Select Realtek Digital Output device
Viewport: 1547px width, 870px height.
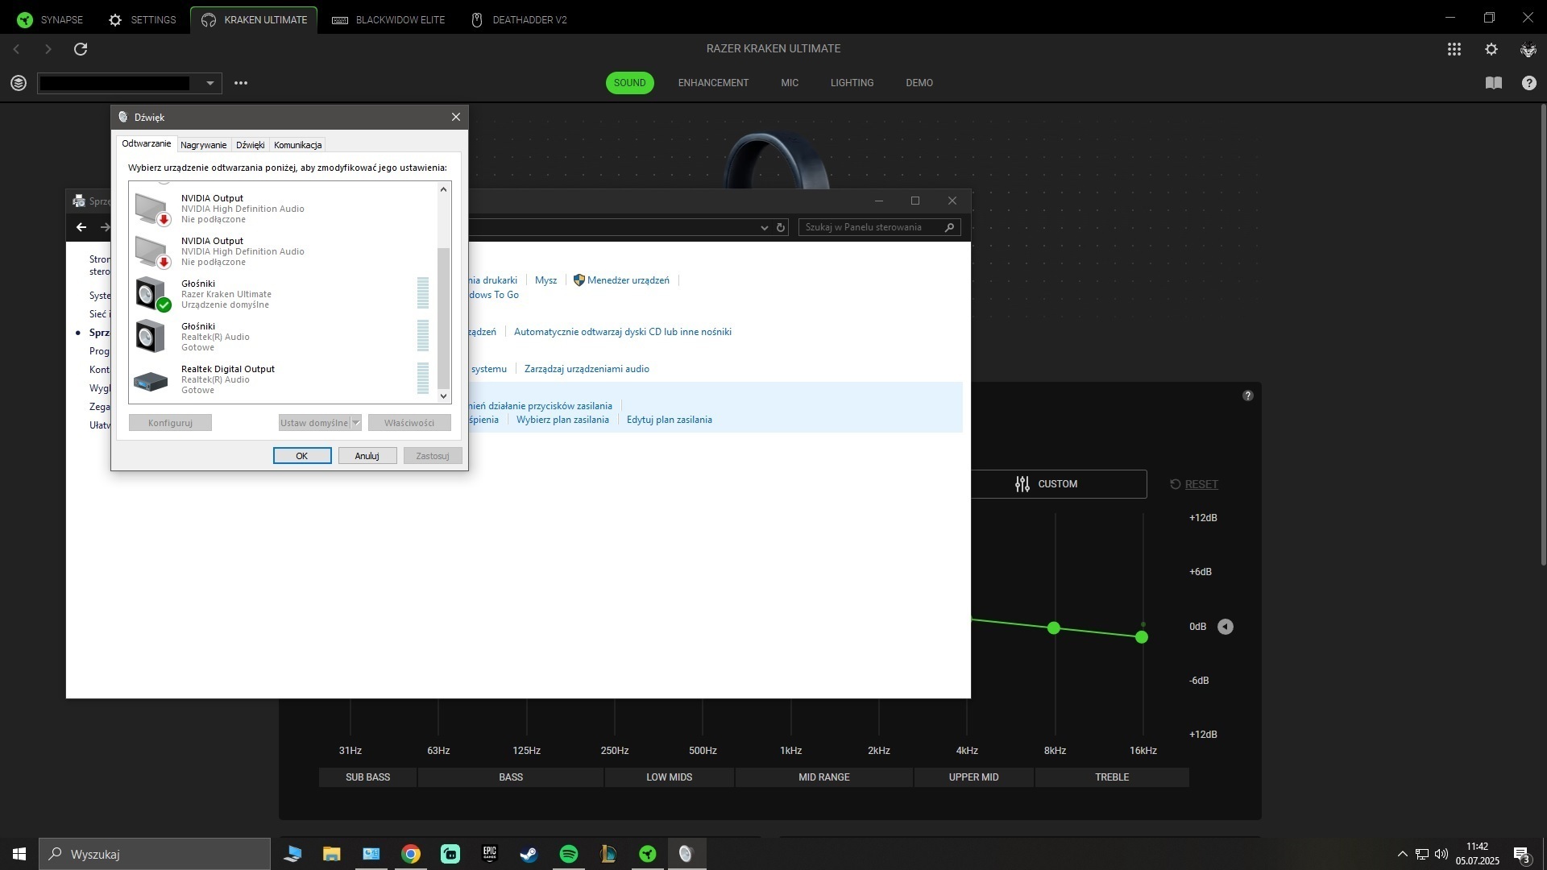(282, 379)
